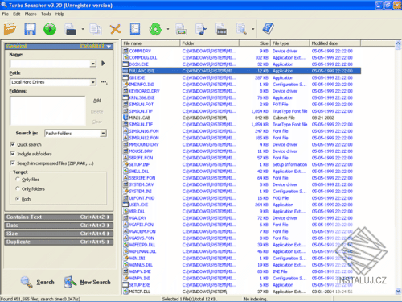402x302 pixels.
Task: Click the scrollbar down arrow in results
Action: click(x=398, y=291)
